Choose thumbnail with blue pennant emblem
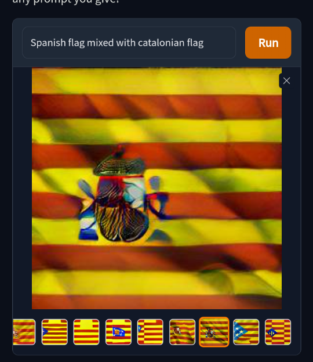 118,332
